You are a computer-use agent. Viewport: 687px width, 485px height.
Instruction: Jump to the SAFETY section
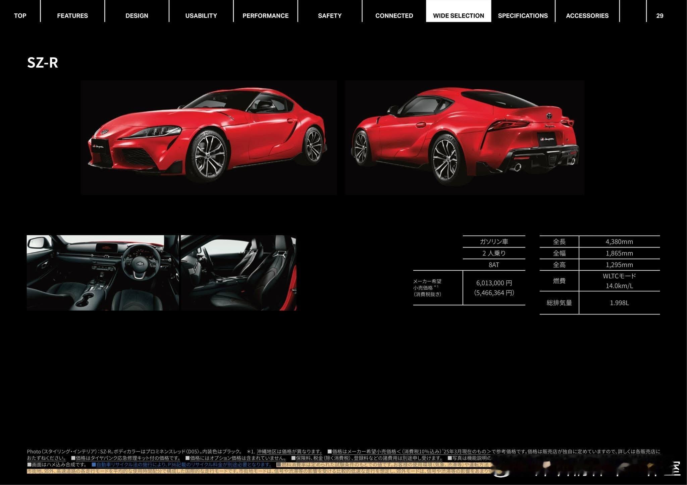click(x=330, y=16)
